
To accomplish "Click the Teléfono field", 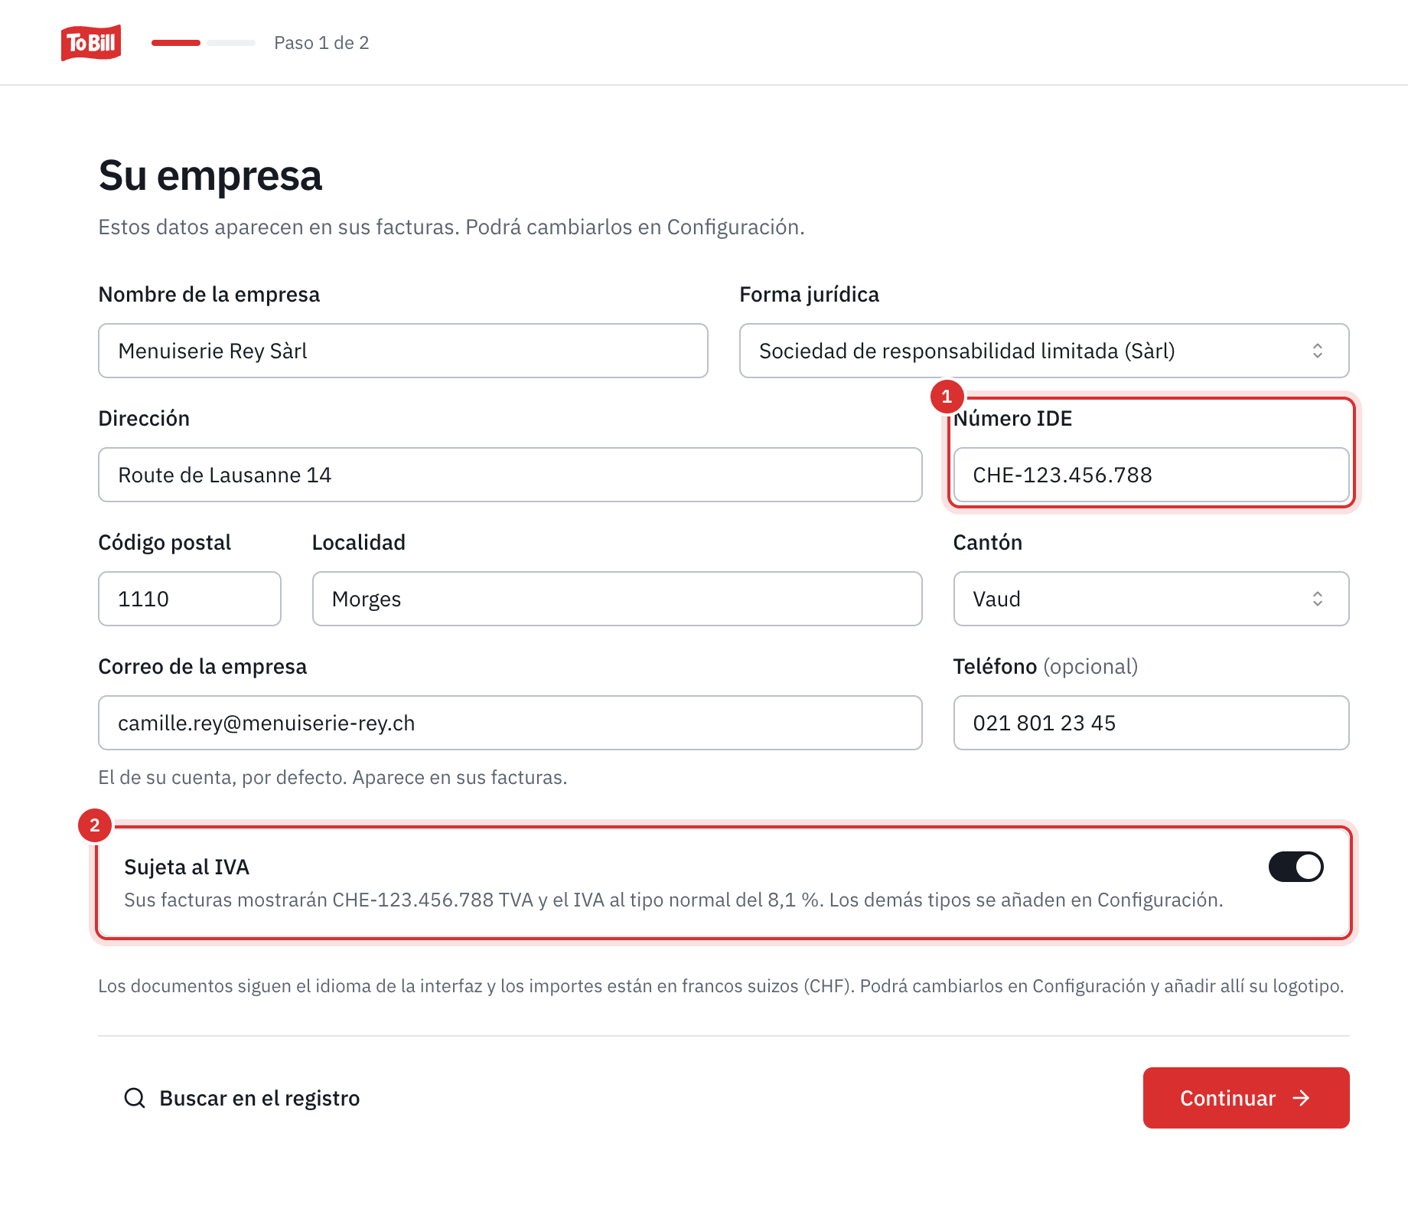I will point(1151,723).
